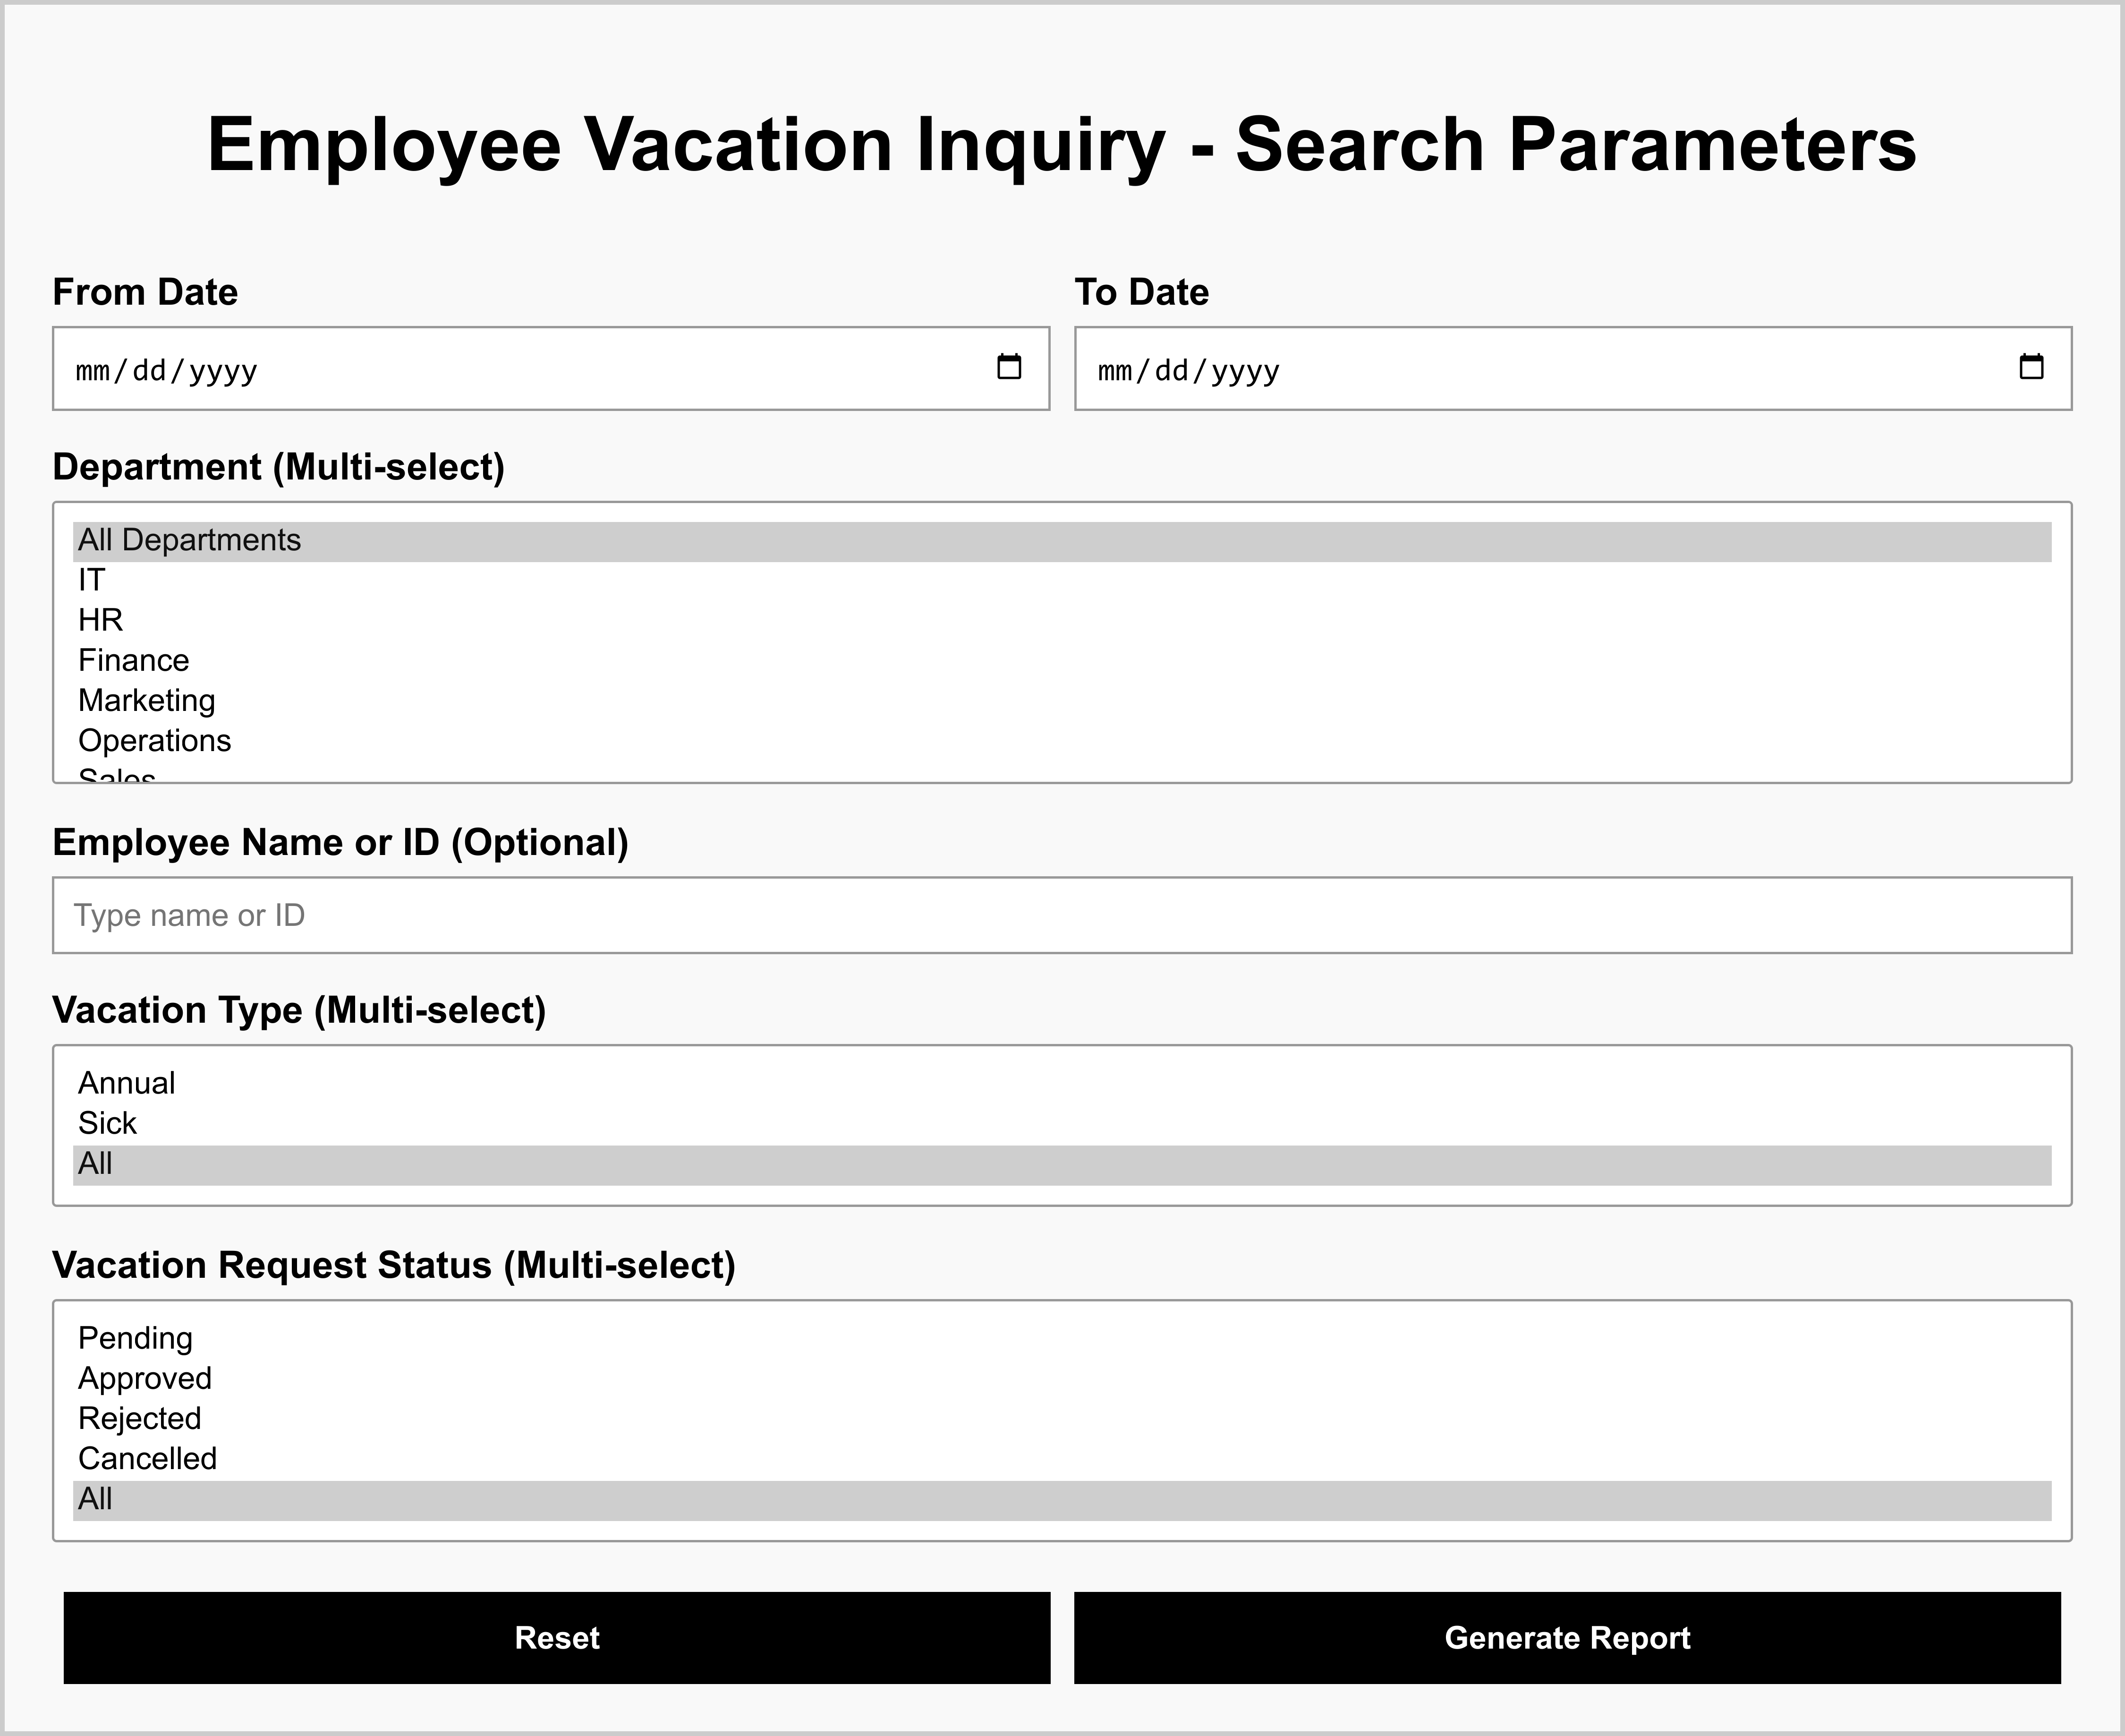The height and width of the screenshot is (1736, 2125).
Task: Click the Employee Name or ID field
Action: (x=1062, y=915)
